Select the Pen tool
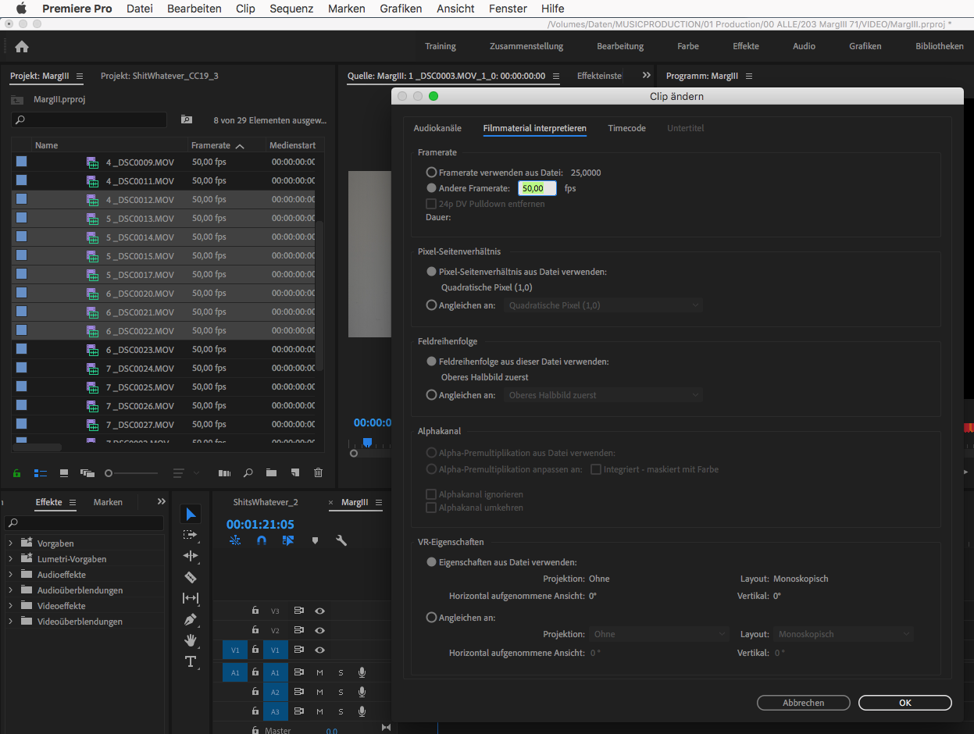Screen dimensions: 974x734 (x=191, y=619)
